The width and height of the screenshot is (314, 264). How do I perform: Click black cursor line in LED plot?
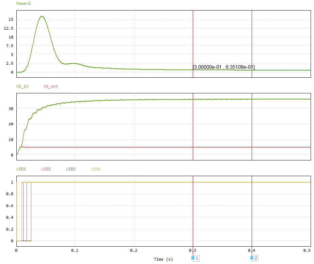pos(252,211)
